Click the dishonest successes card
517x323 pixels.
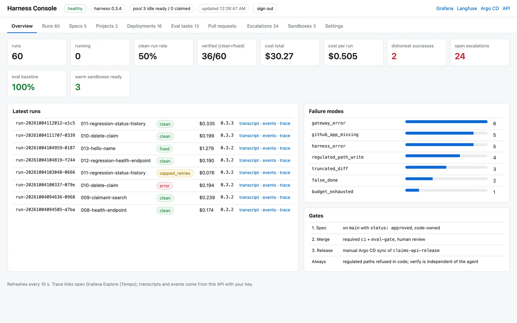pyautogui.click(x=417, y=52)
